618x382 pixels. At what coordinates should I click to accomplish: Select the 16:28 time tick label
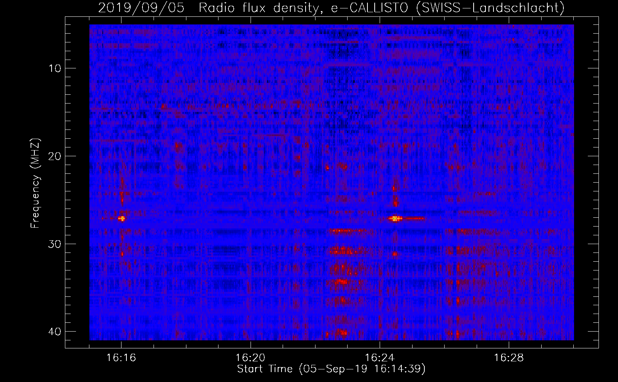pyautogui.click(x=509, y=358)
